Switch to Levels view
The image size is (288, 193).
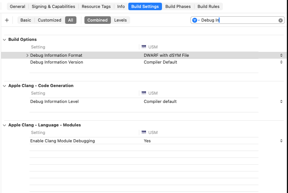pyautogui.click(x=120, y=20)
